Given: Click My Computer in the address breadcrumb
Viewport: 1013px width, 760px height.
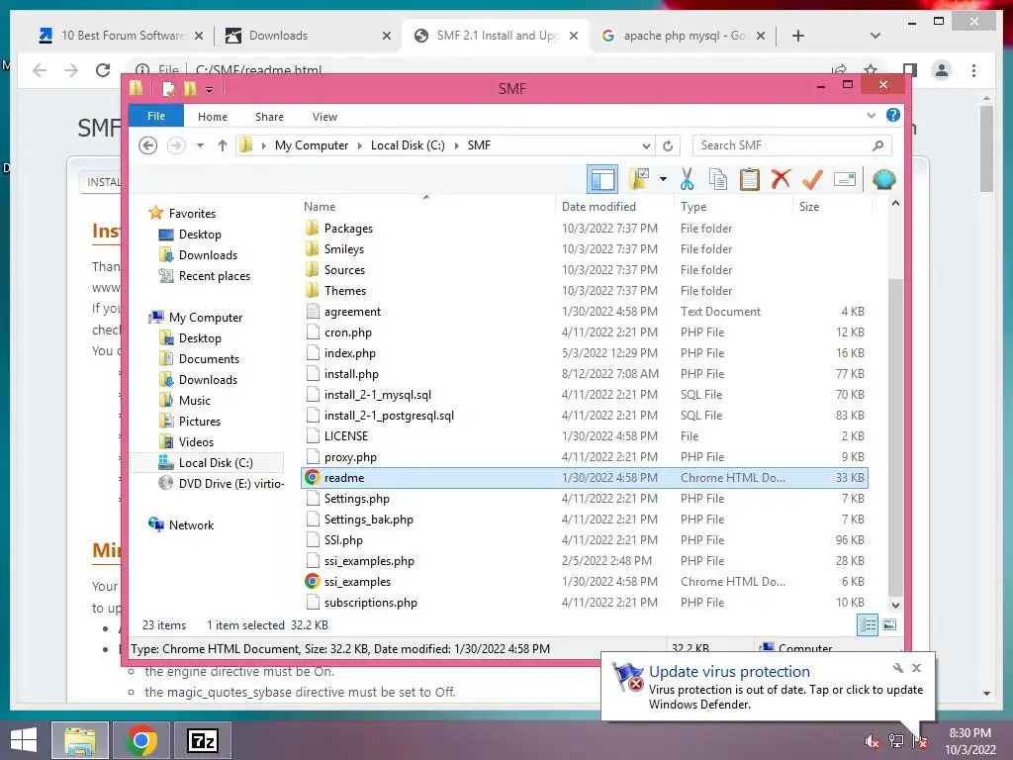Looking at the screenshot, I should (x=312, y=145).
